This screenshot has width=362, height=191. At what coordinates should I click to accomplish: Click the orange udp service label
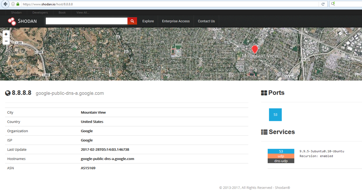[281, 156]
